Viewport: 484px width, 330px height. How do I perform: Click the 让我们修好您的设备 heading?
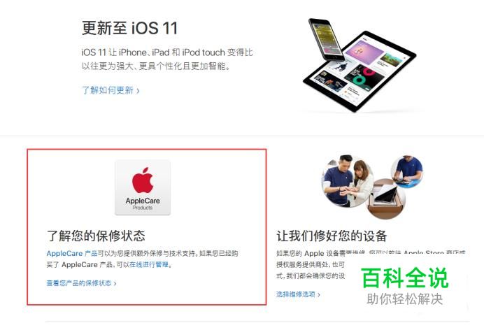[x=332, y=236]
